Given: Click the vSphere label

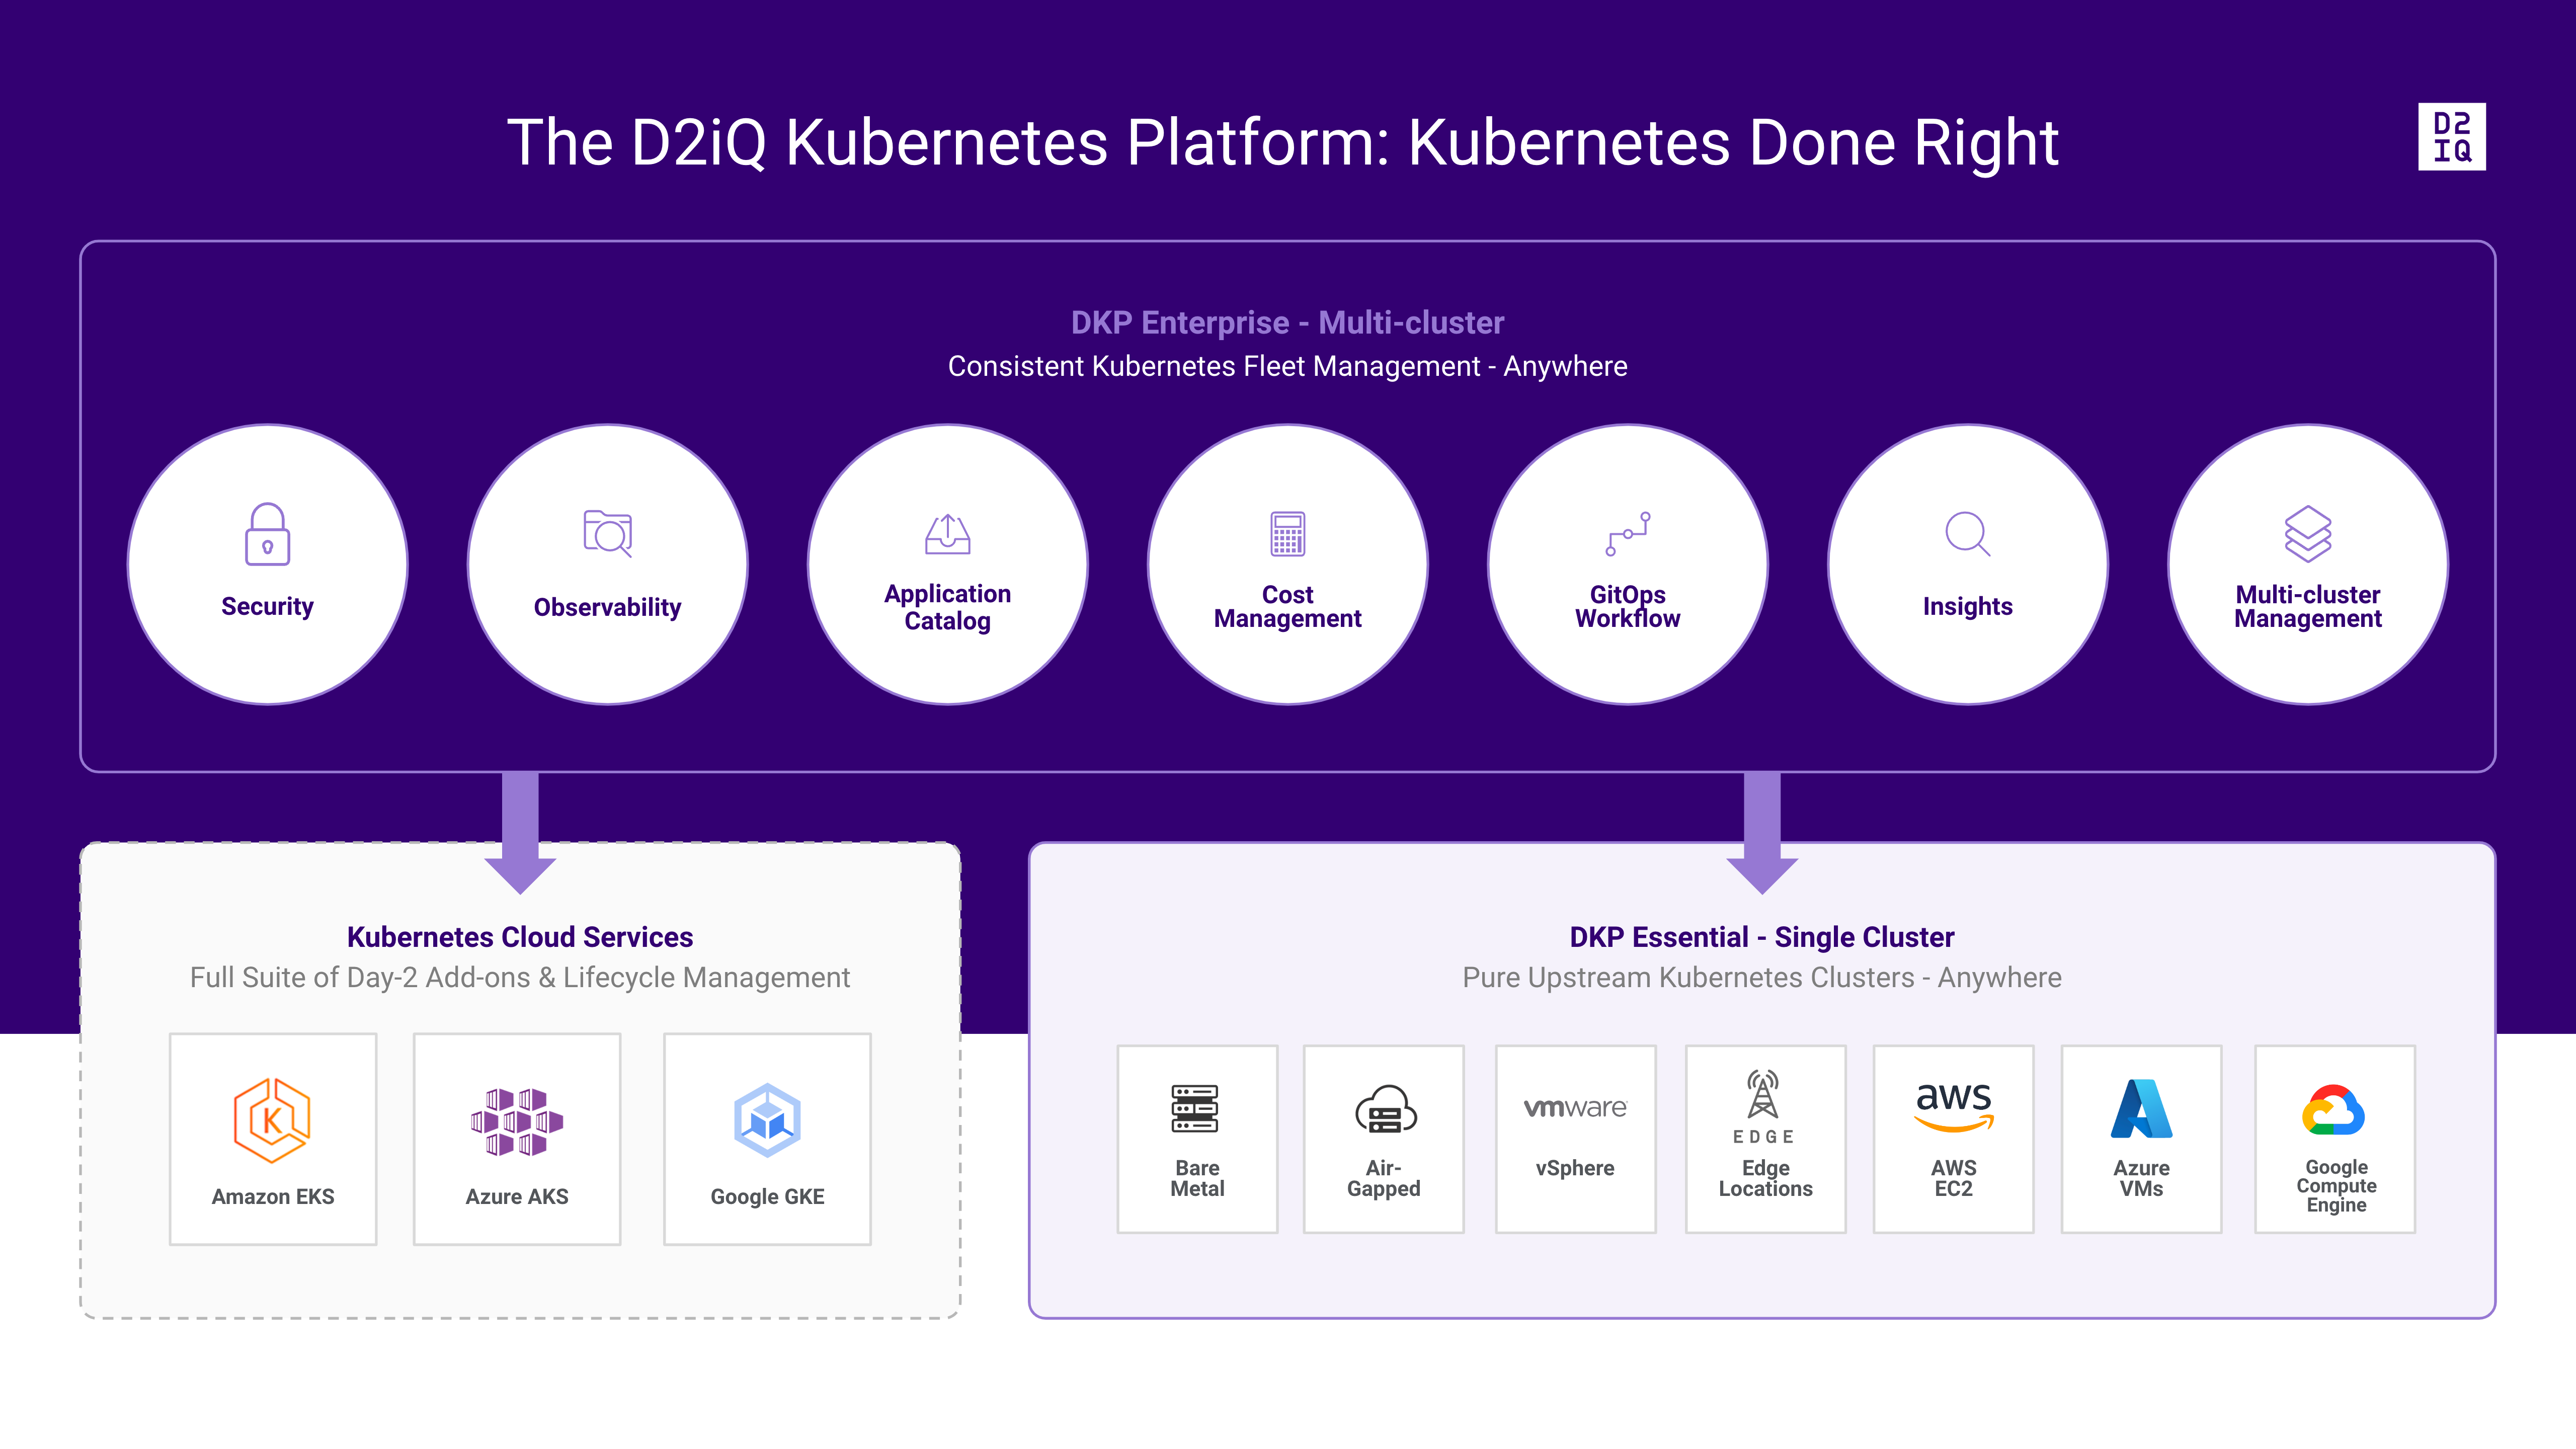Looking at the screenshot, I should click(1575, 1168).
